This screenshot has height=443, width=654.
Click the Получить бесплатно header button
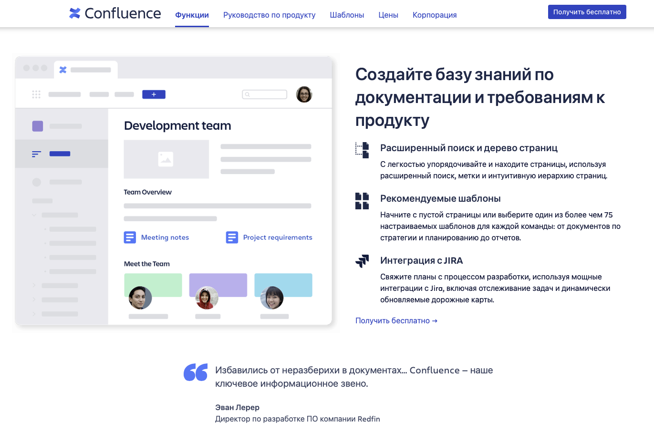pyautogui.click(x=587, y=12)
